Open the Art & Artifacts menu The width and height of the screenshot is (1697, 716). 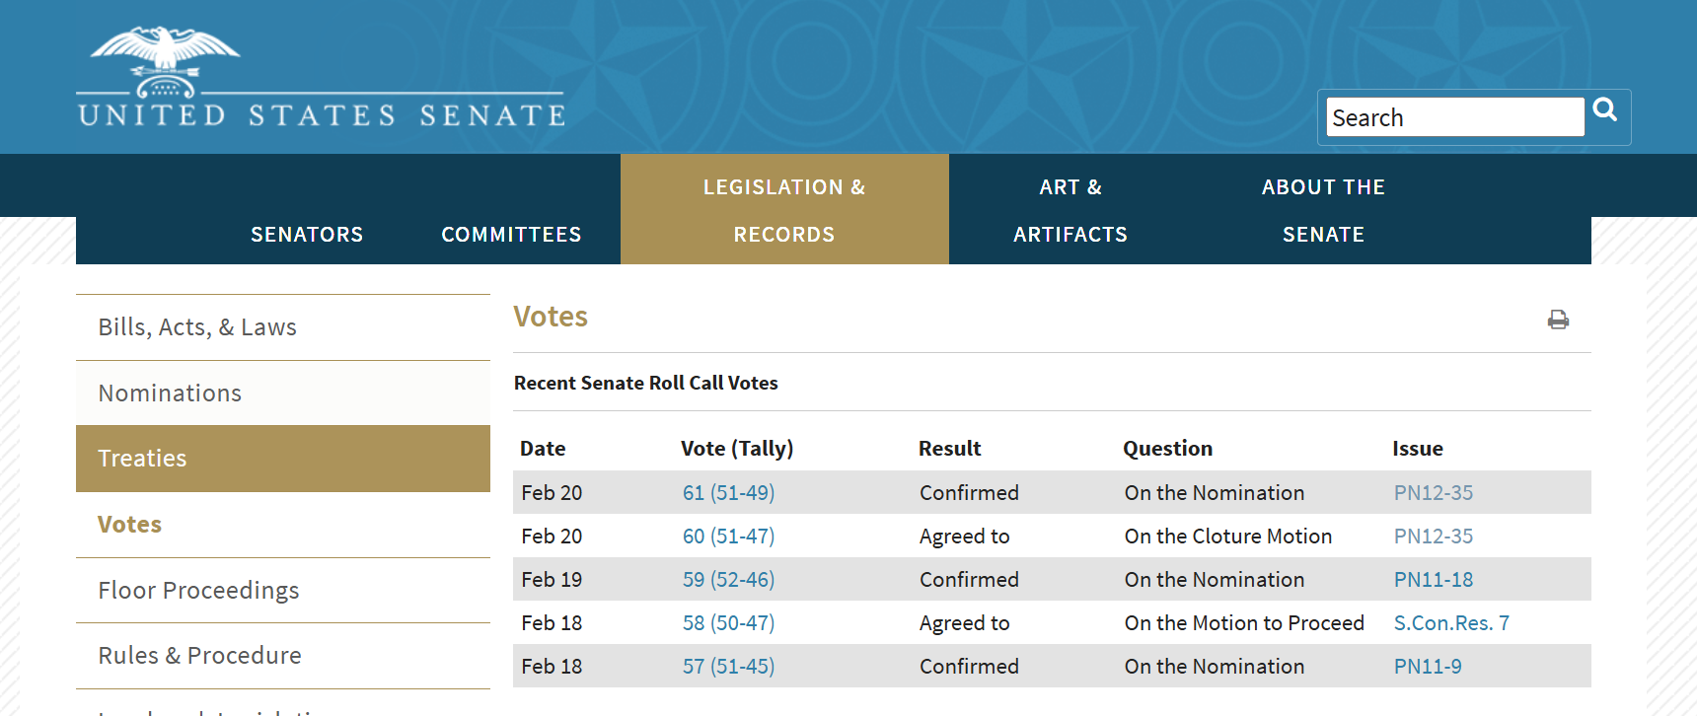(1070, 210)
